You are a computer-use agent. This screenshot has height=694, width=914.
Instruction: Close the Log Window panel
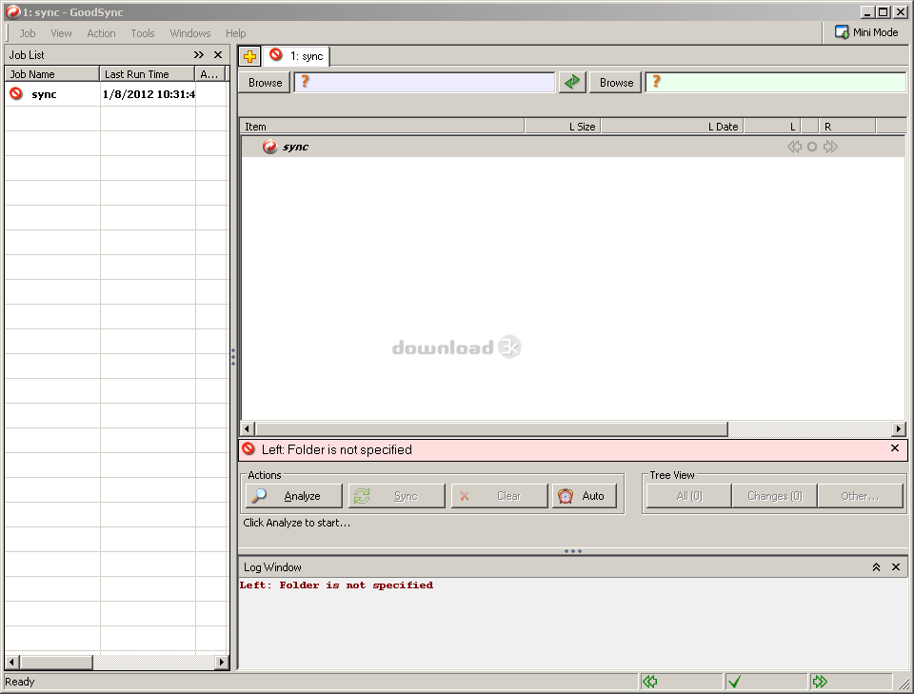[896, 567]
